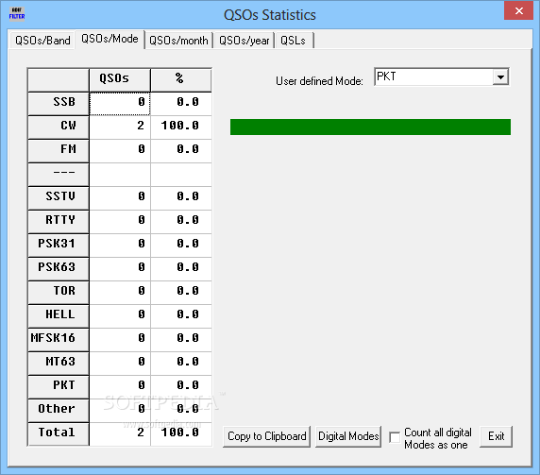Select the PSK63 QSOs count cell
Screen dimensions: 540x475
click(x=120, y=269)
